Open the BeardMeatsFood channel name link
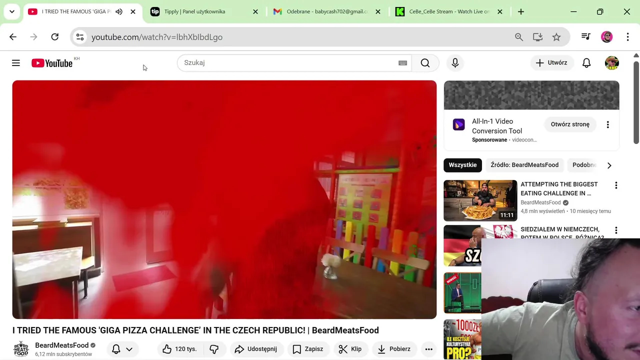 click(x=61, y=345)
